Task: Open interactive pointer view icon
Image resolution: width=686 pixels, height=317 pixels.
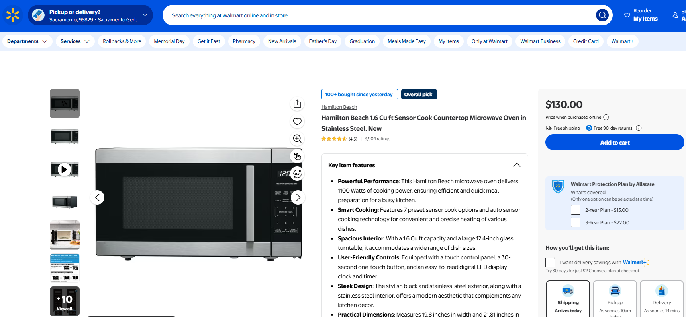Action: (297, 156)
